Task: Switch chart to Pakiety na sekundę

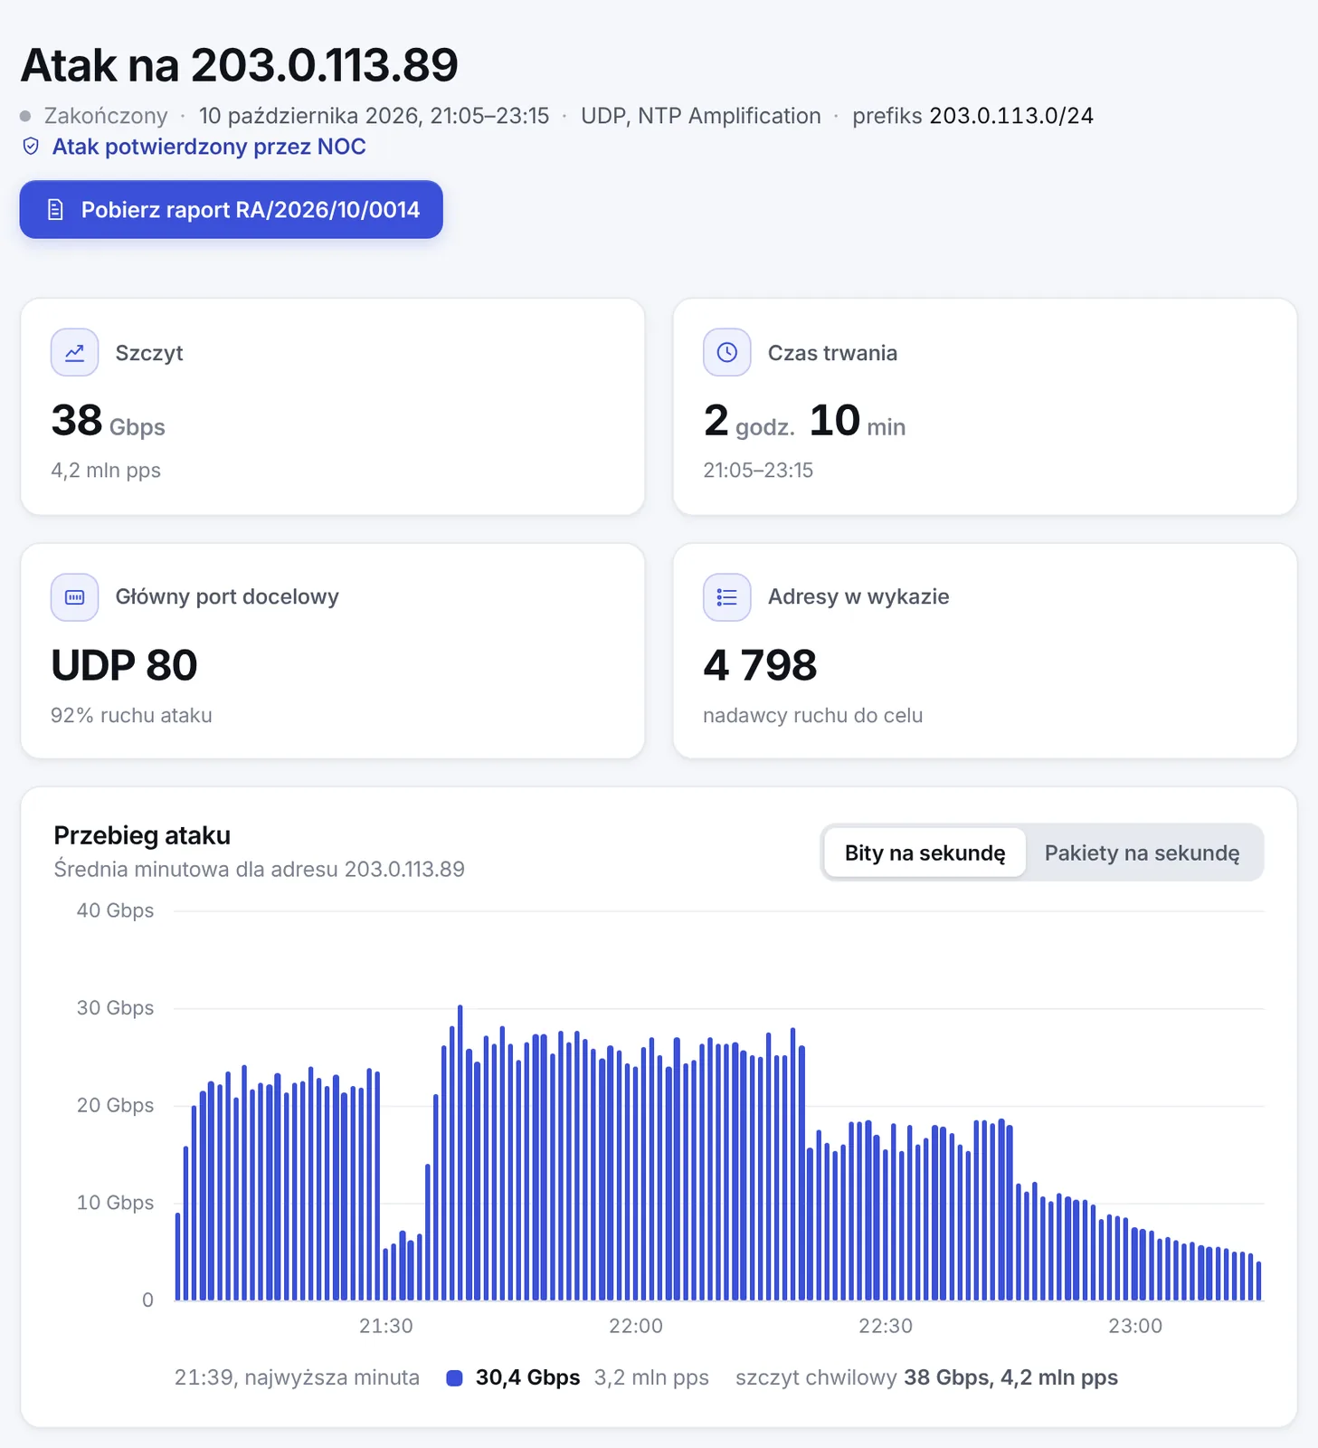Action: click(x=1142, y=853)
